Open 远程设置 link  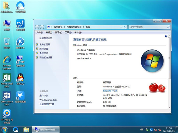(x=44, y=49)
